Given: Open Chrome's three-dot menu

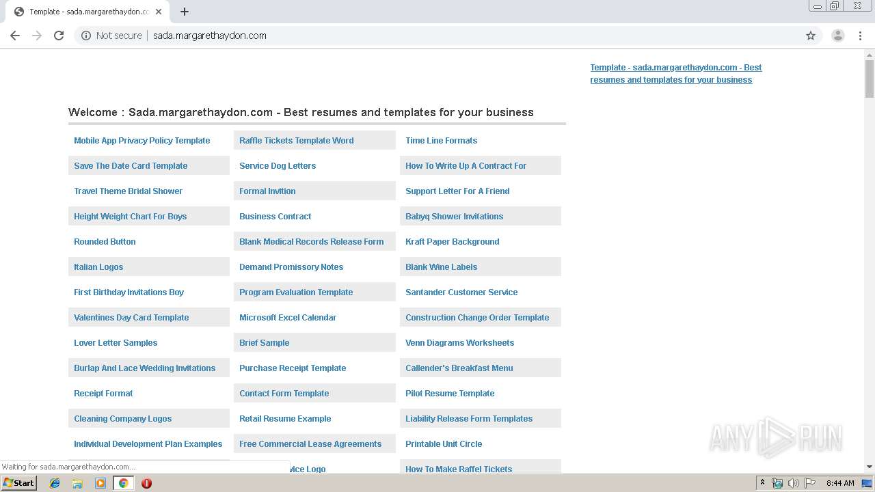Looking at the screenshot, I should coord(860,36).
